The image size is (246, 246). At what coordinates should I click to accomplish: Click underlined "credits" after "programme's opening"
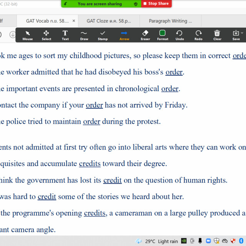pyautogui.click(x=95, y=213)
